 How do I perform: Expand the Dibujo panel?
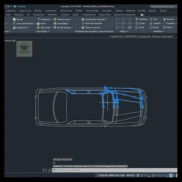[x=124, y=31]
